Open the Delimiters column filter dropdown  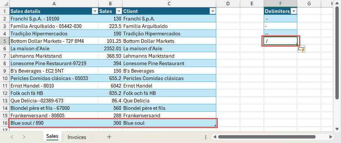click(x=294, y=12)
